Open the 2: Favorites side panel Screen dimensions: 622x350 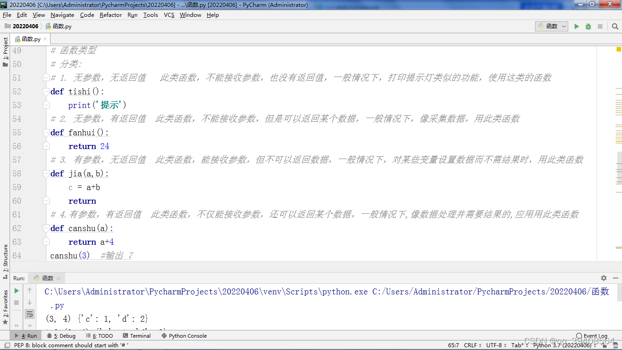click(5, 306)
